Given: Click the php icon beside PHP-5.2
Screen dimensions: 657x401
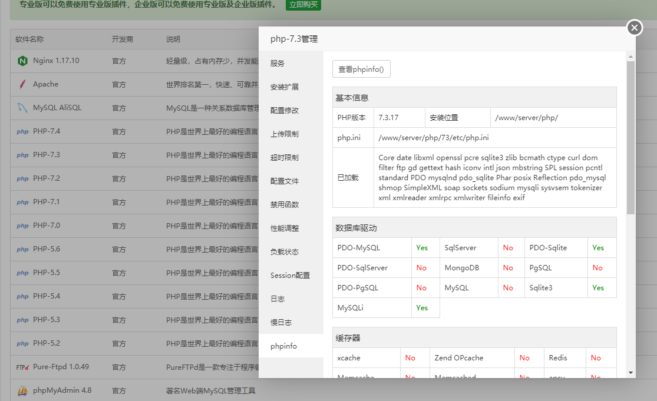Looking at the screenshot, I should [x=22, y=344].
